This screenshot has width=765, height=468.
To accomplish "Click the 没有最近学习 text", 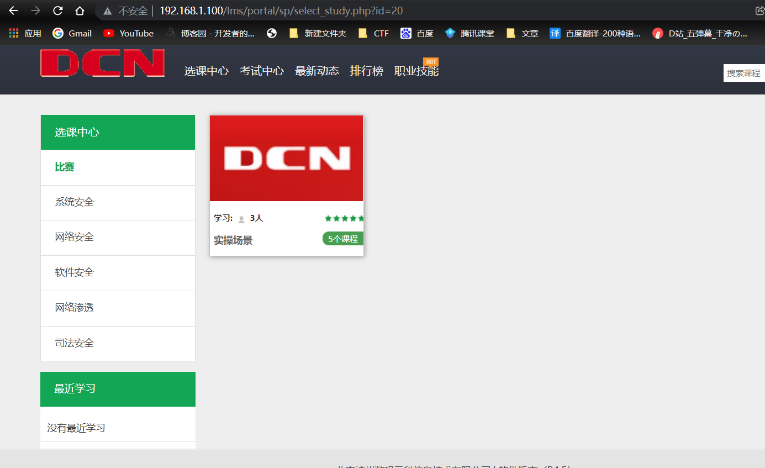I will point(76,428).
